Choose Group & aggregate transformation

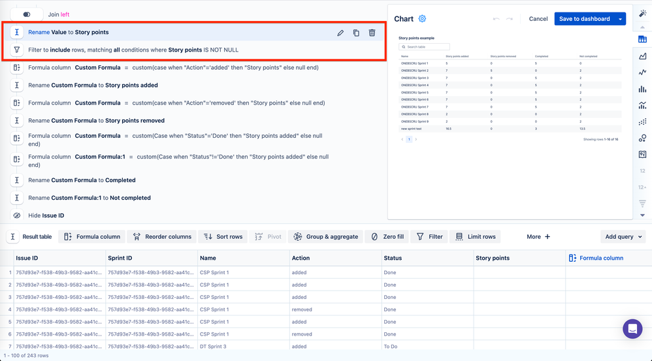pos(325,237)
